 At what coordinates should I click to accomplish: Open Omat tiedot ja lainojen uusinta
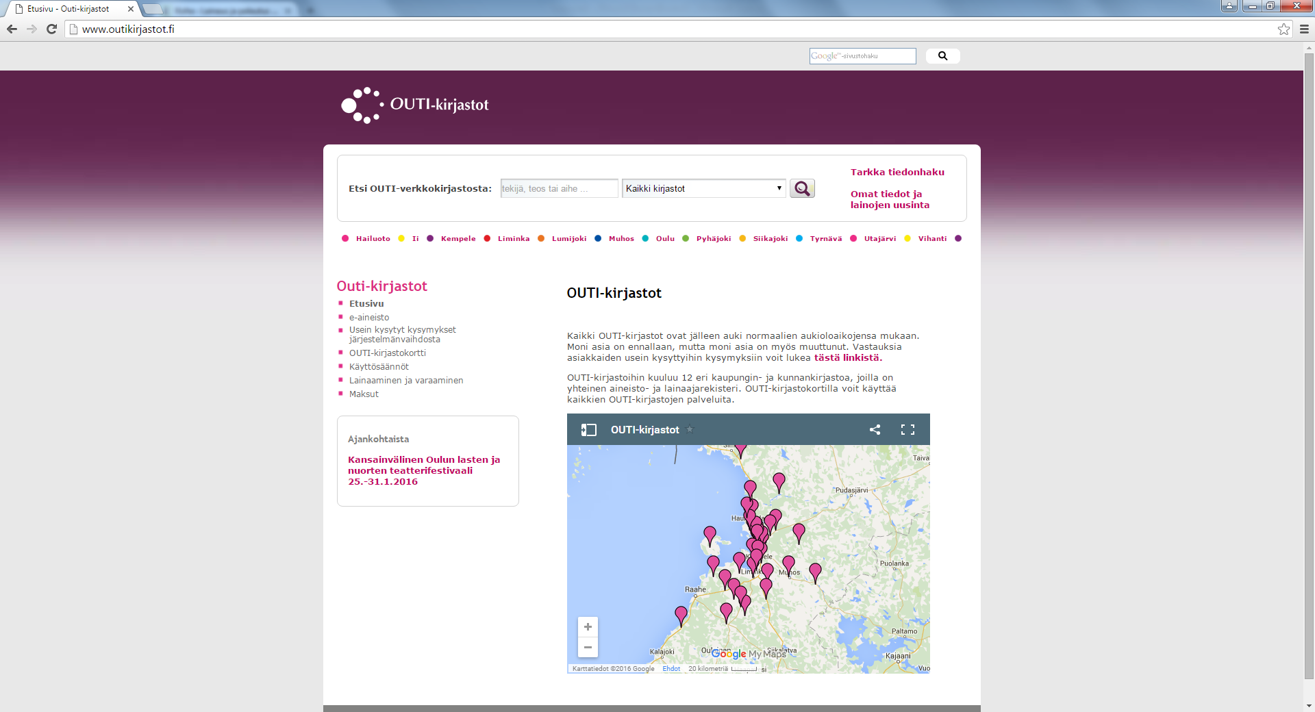click(x=890, y=199)
